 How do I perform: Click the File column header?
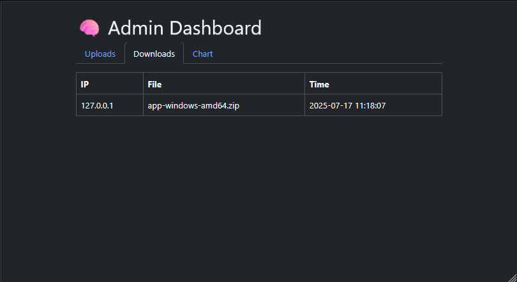click(154, 84)
